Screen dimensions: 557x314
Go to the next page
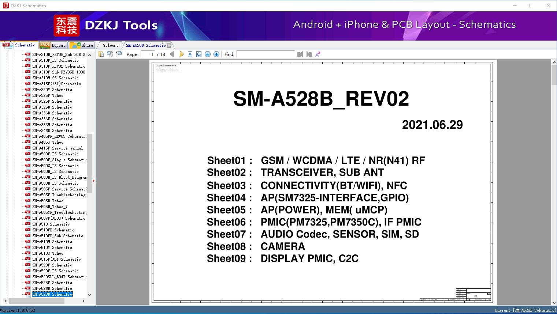(x=182, y=54)
